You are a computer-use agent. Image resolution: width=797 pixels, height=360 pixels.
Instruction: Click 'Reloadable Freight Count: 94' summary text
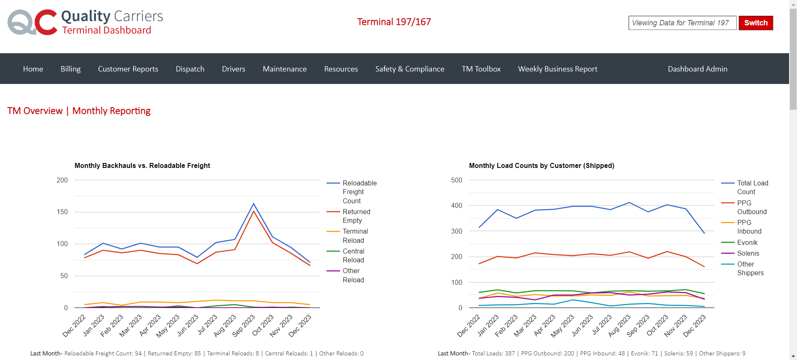[x=103, y=353]
